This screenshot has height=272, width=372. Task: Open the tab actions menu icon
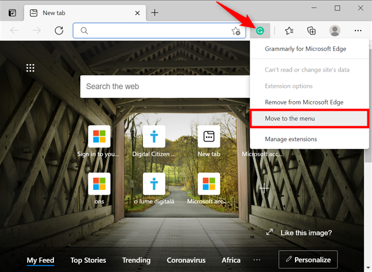coord(12,13)
